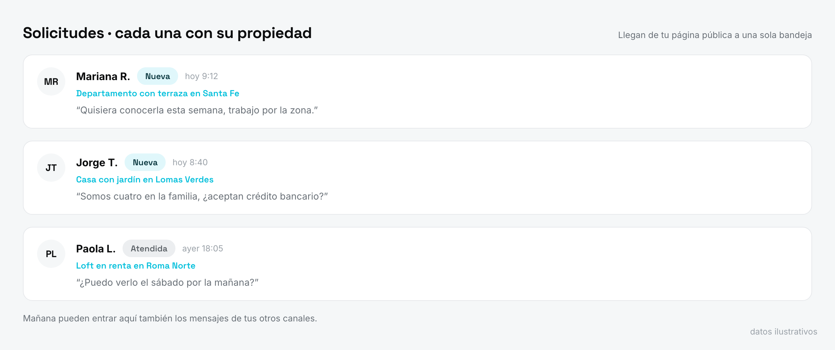The height and width of the screenshot is (350, 835).
Task: Click the Atendida badge on Paola's request
Action: click(x=149, y=248)
